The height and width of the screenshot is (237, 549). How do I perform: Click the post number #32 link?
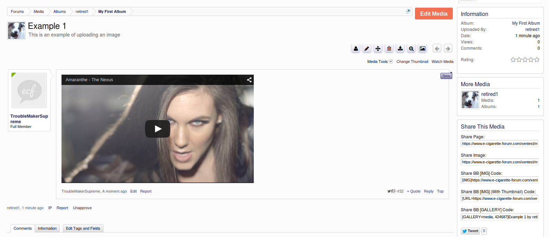[400, 191]
